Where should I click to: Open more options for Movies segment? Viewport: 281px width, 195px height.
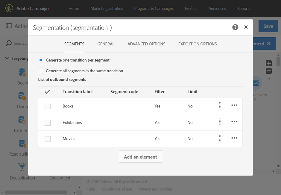click(x=234, y=138)
